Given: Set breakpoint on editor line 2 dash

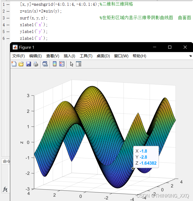Looking at the screenshot, I should click(x=8, y=12).
